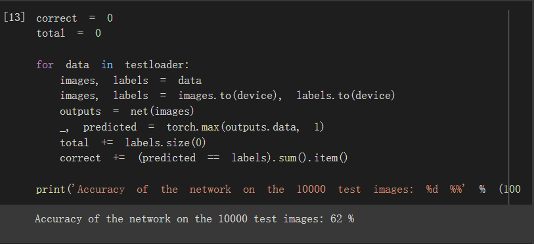The height and width of the screenshot is (244, 534).
Task: Click the [13] cell execution counter
Action: pyautogui.click(x=14, y=17)
